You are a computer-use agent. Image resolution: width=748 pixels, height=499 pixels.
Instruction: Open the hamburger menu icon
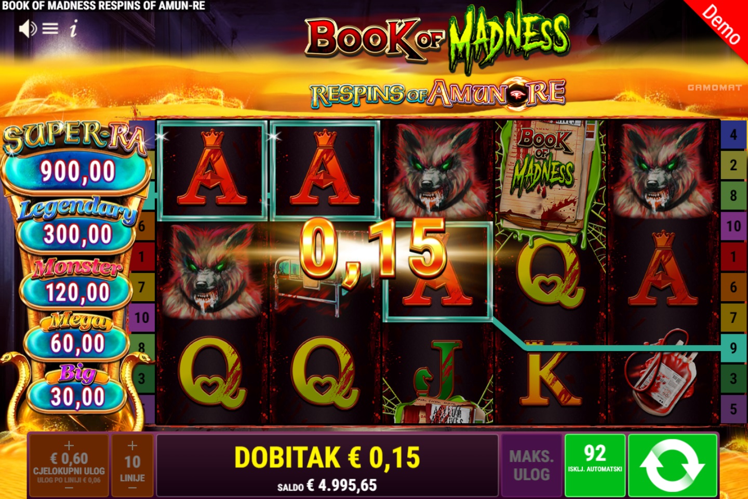[x=50, y=29]
